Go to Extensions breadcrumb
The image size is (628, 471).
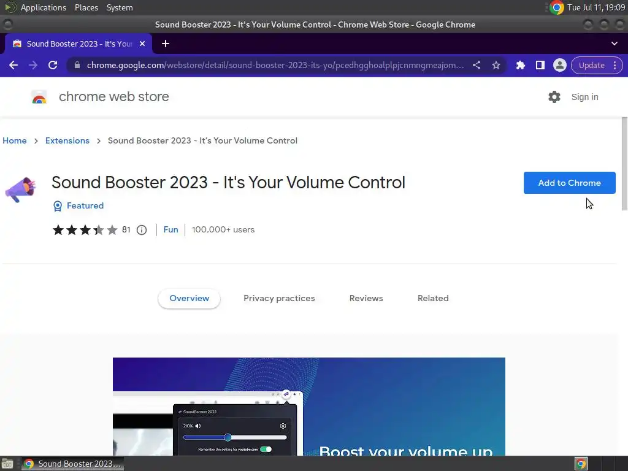coord(67,140)
